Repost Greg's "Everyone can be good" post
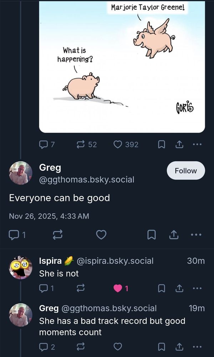This screenshot has height=357, width=214. (x=57, y=235)
